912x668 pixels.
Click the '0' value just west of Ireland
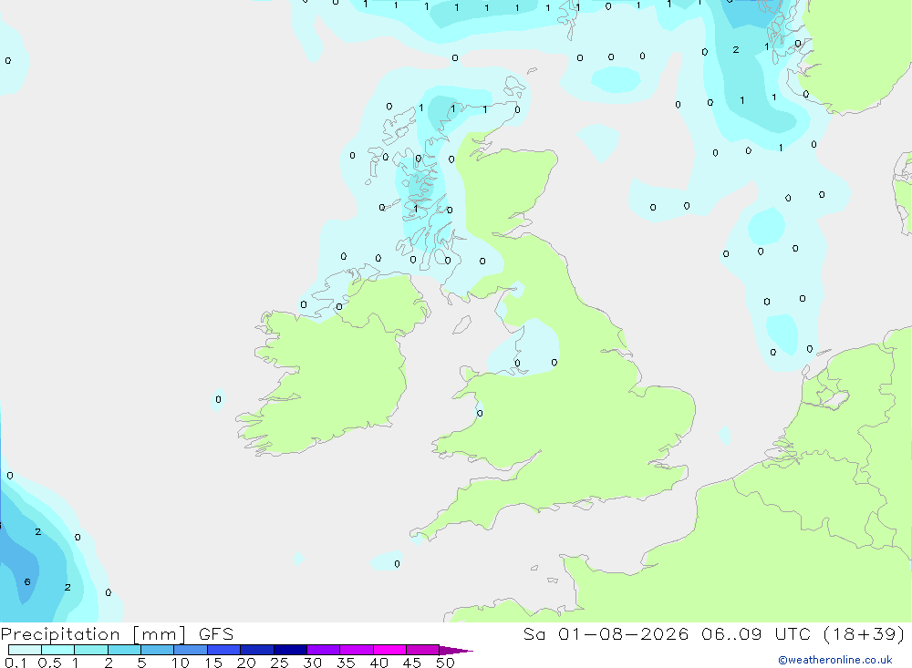point(218,399)
